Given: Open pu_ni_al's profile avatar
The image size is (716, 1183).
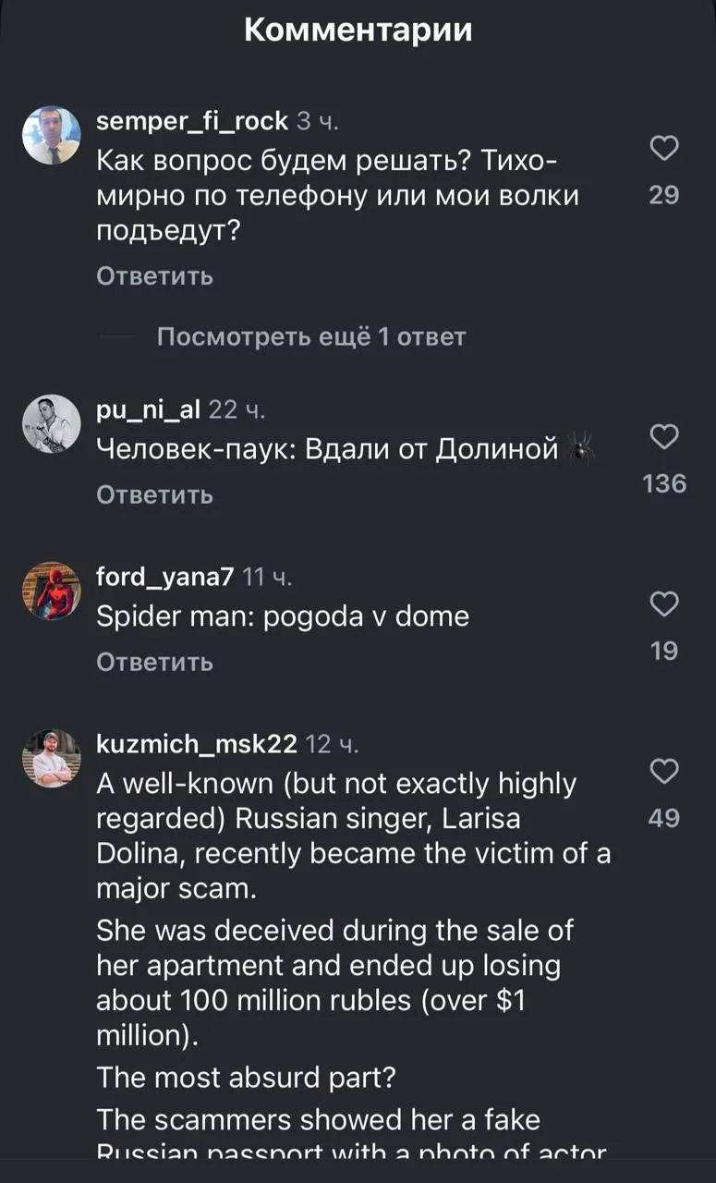Looking at the screenshot, I should 52,423.
